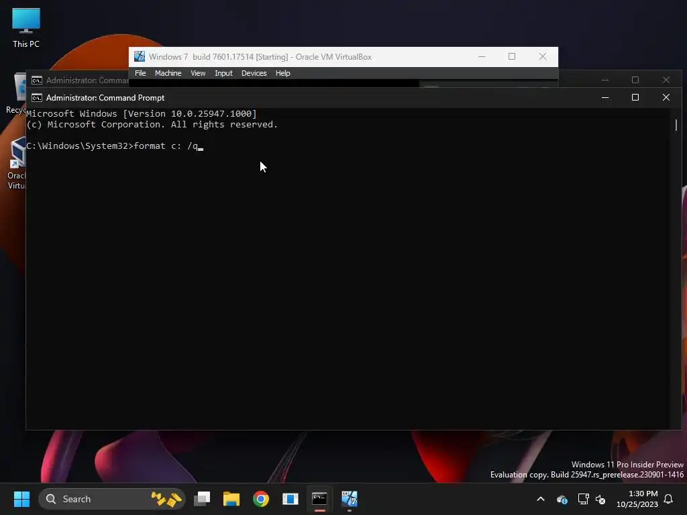Image resolution: width=687 pixels, height=515 pixels.
Task: Click the front Command Prompt title icon
Action: coord(37,98)
